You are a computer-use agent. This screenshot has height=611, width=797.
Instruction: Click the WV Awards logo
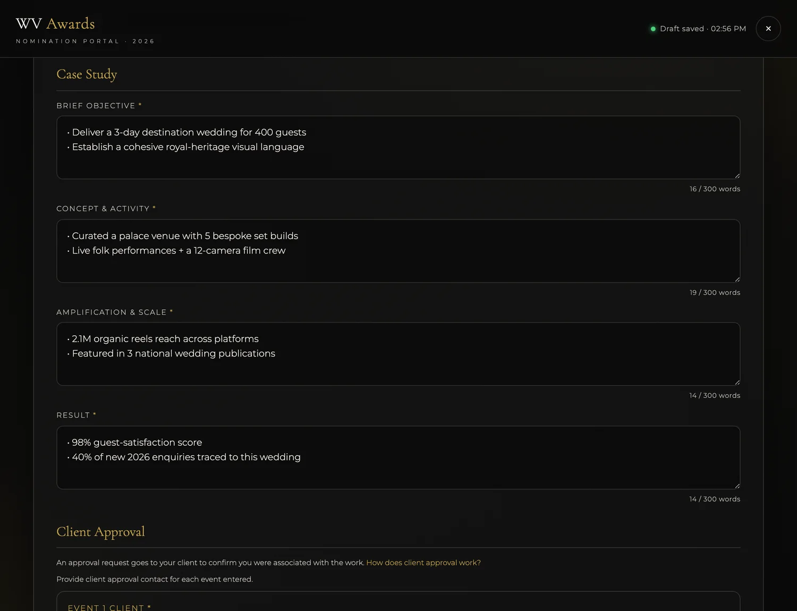(55, 24)
